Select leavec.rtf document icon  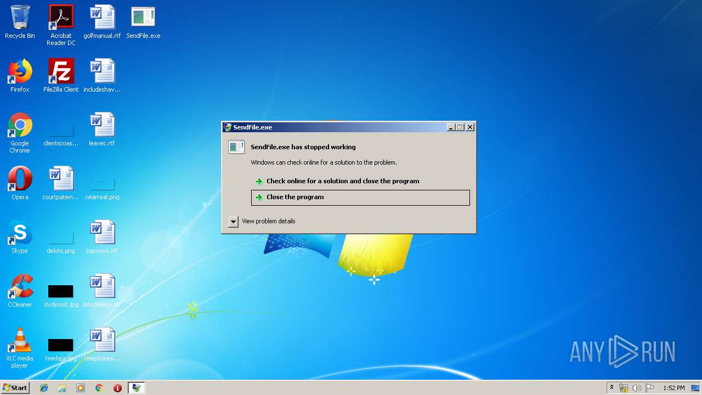102,129
